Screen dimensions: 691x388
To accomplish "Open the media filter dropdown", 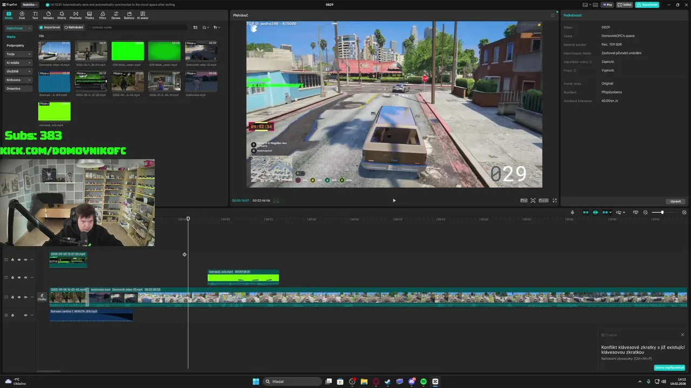I will [x=216, y=27].
